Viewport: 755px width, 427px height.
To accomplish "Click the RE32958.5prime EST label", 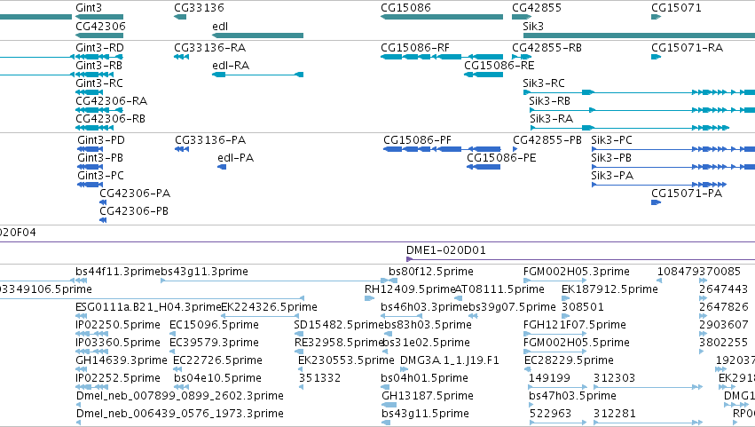I will 339,344.
